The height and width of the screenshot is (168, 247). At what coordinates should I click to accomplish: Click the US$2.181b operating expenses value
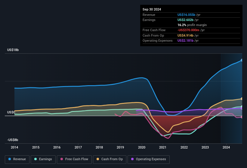click(x=185, y=40)
